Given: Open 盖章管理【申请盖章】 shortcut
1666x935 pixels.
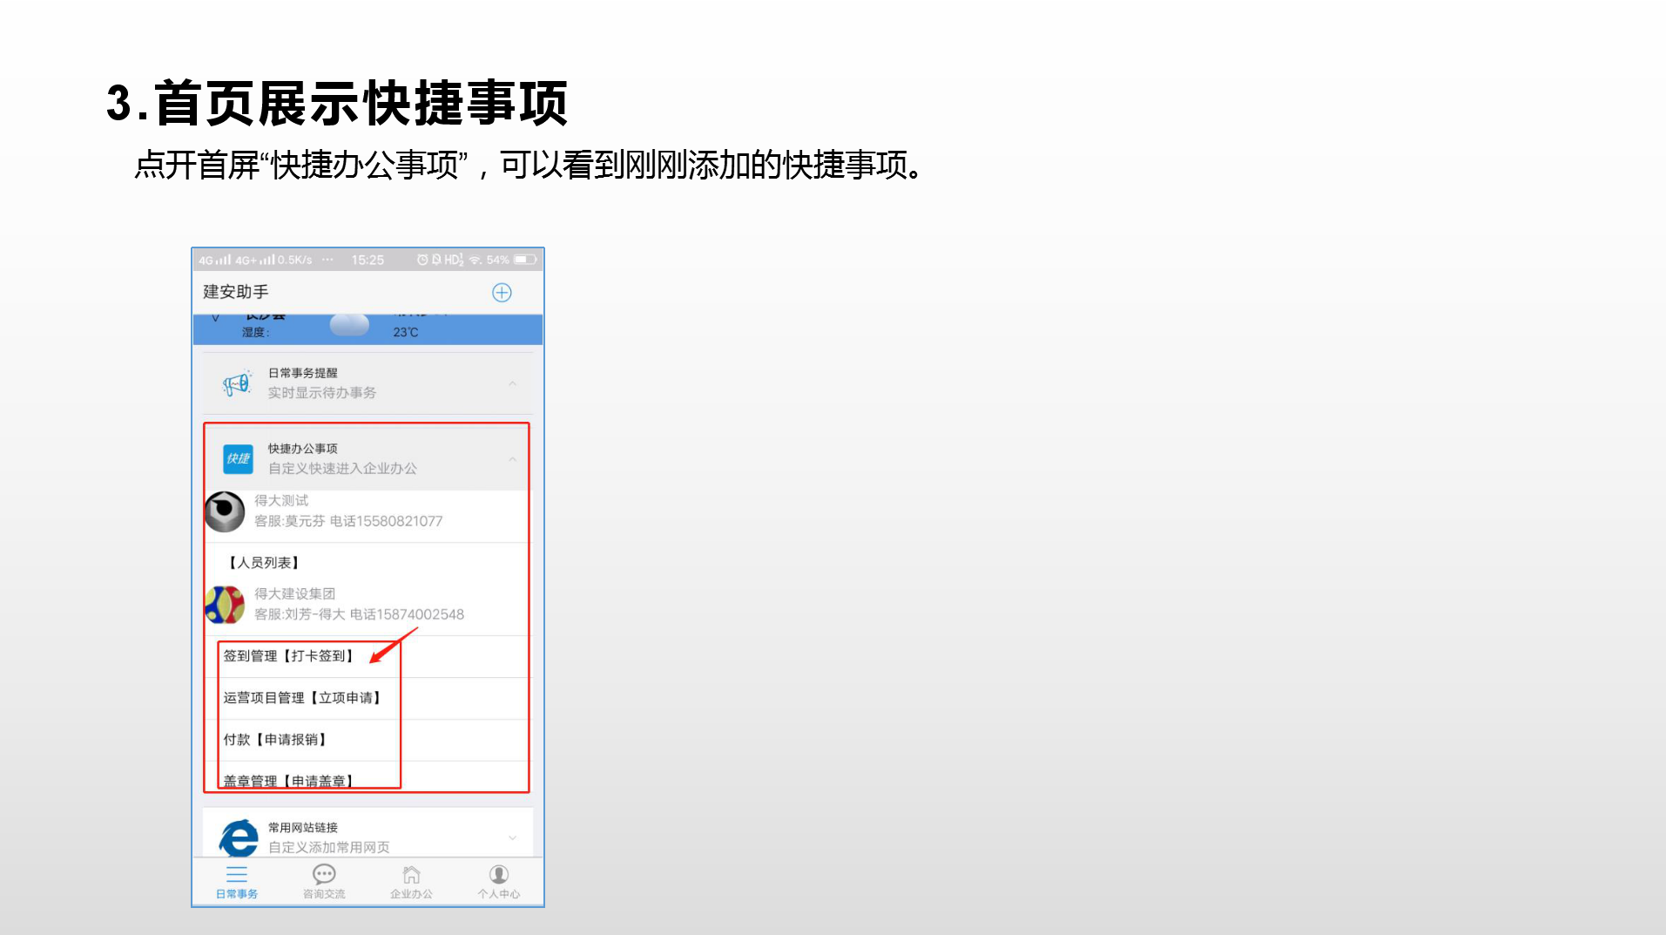Looking at the screenshot, I should pyautogui.click(x=288, y=781).
